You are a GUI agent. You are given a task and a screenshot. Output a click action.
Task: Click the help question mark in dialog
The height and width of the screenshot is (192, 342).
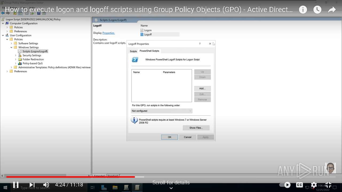[200, 44]
